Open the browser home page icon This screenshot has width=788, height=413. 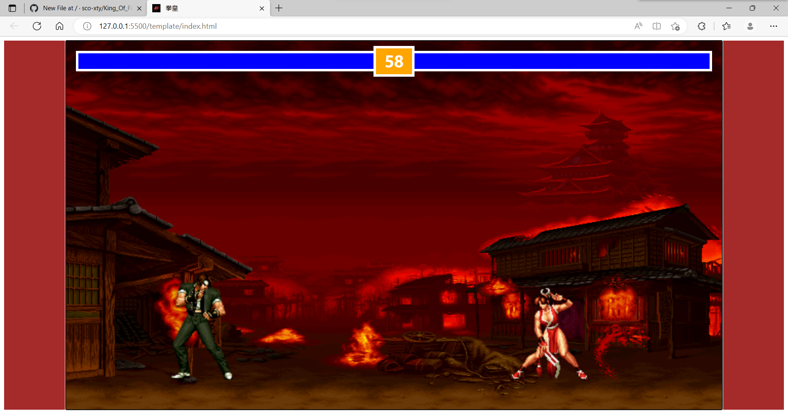[59, 26]
